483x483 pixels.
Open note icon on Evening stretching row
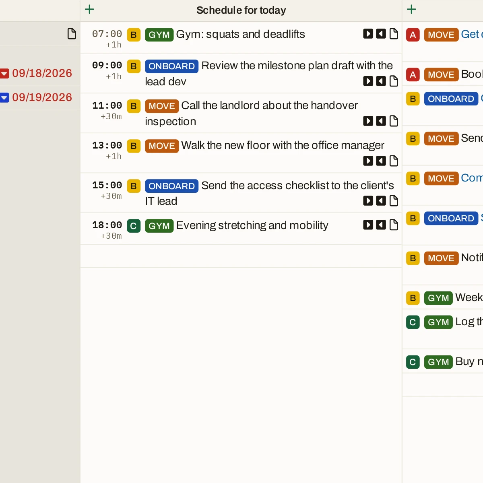pos(394,225)
